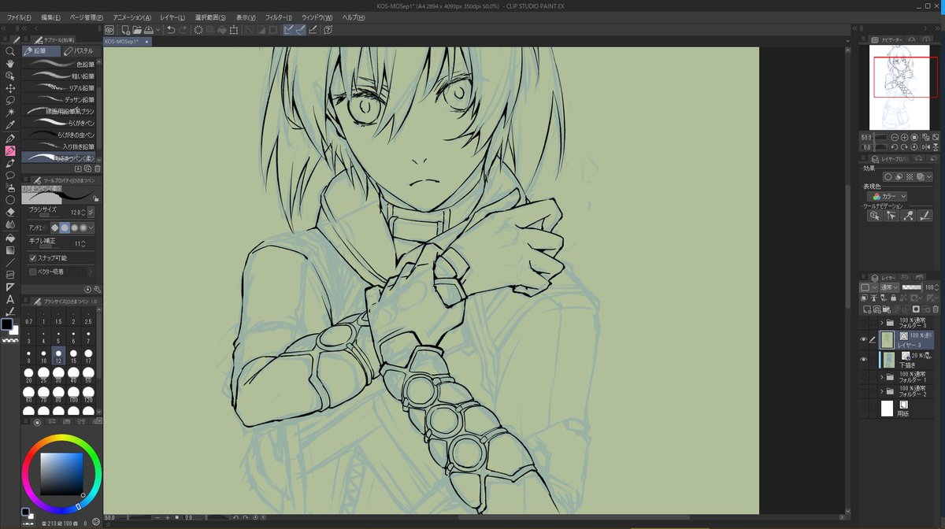Show フォルダー 2 using its visibility box
The image size is (945, 529).
coord(864,390)
